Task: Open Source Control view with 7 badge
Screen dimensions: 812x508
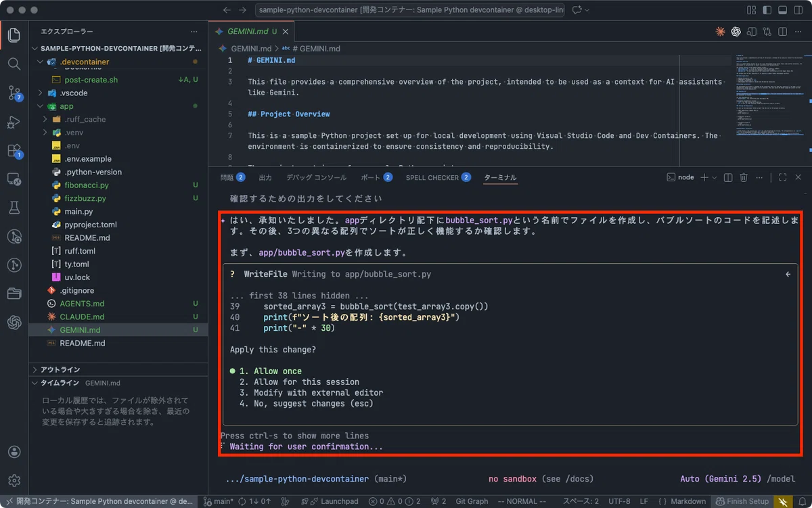Action: click(14, 93)
